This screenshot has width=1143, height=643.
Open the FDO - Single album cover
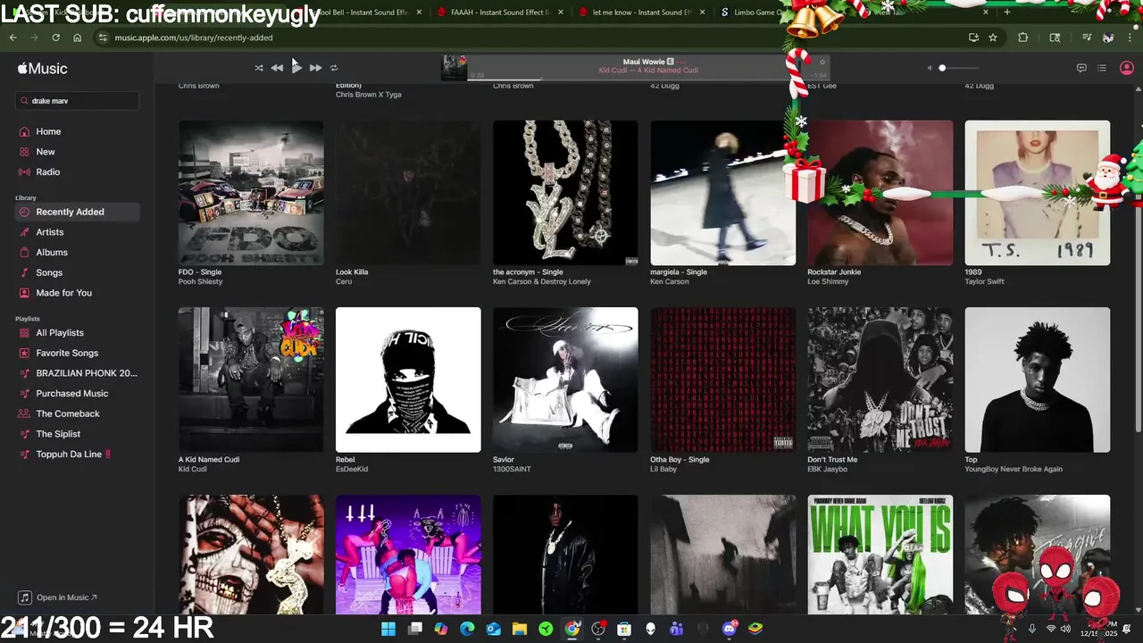pos(251,193)
